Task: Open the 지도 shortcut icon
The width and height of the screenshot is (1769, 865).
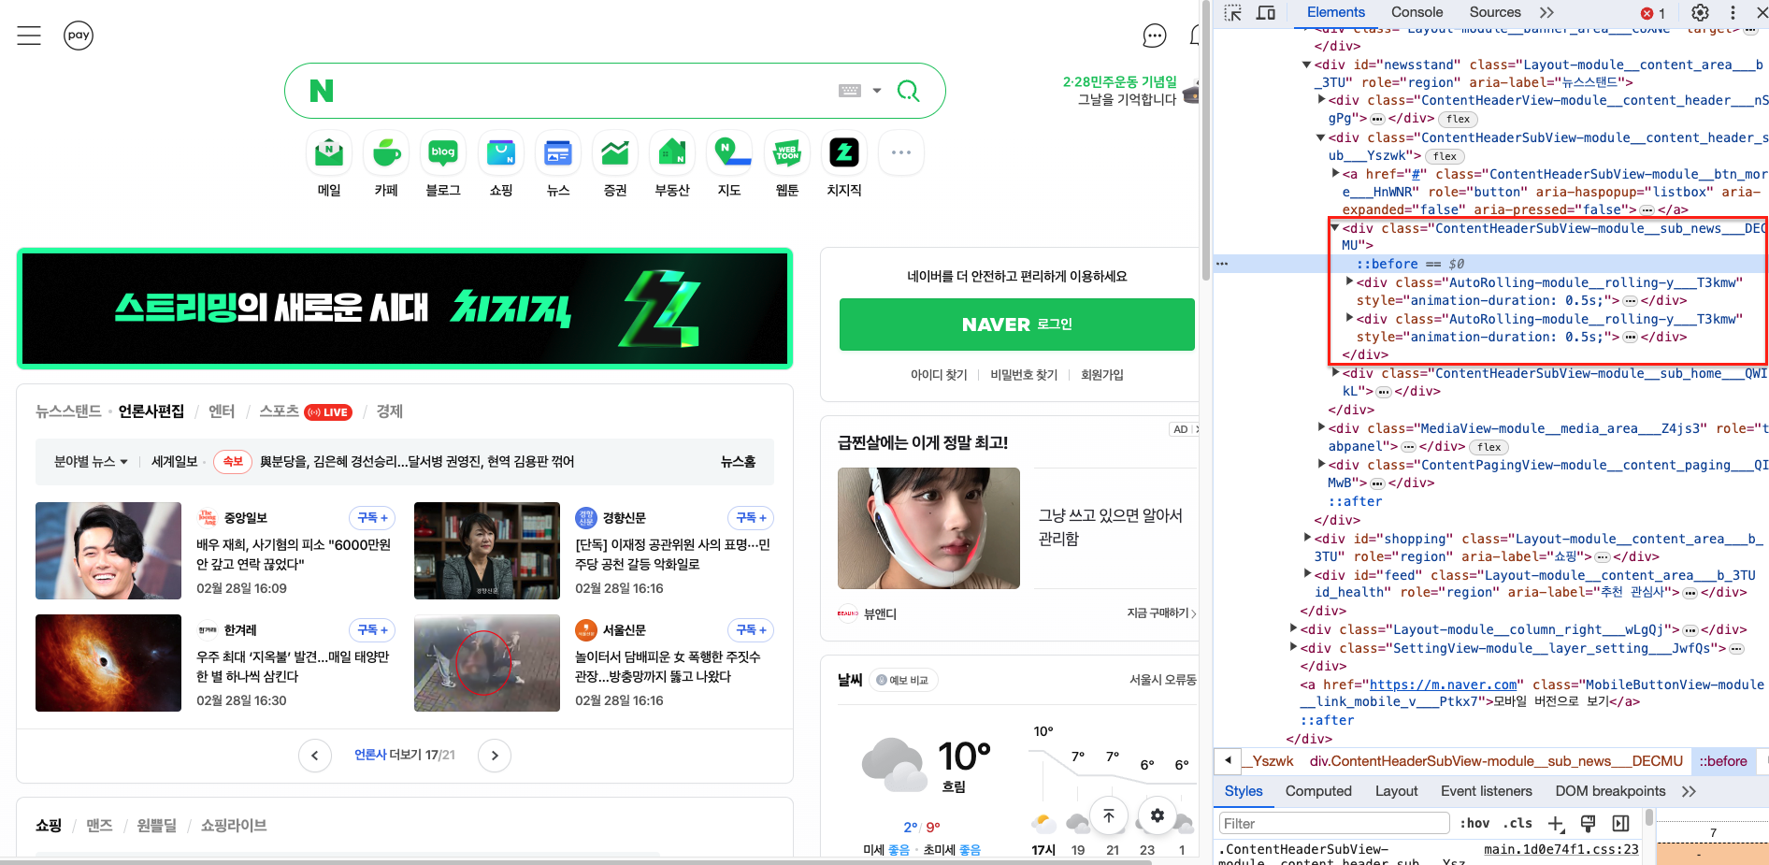Action: point(729,152)
